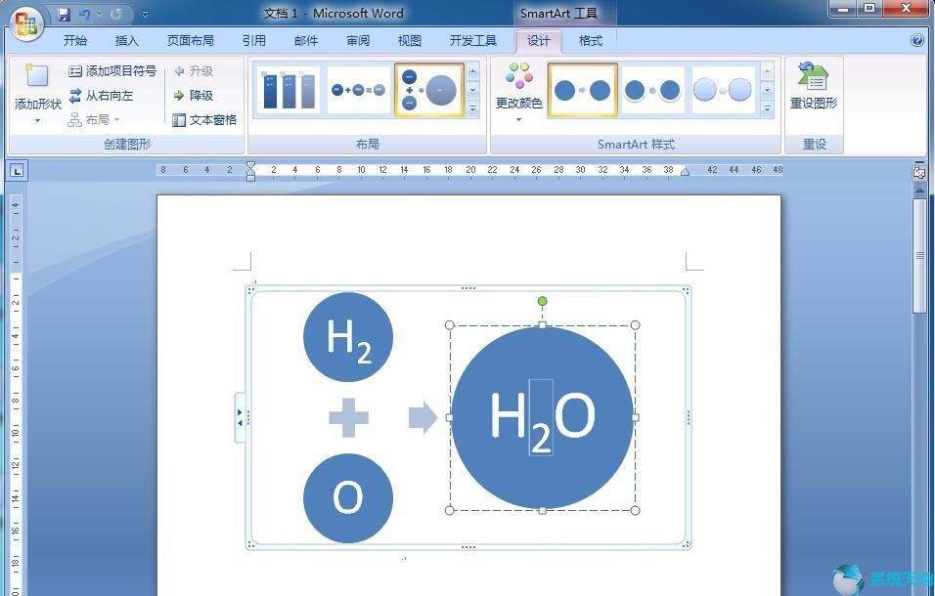The image size is (935, 596).
Task: Click the 添加形状 shape icon
Action: [36, 75]
